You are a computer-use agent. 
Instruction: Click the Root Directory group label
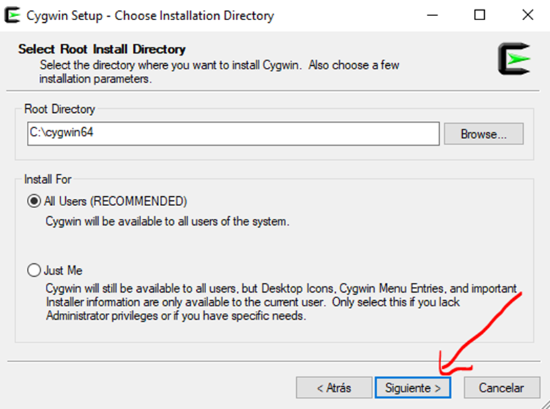click(60, 109)
